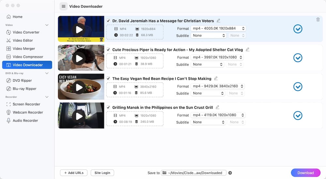Delete the Dr. David Jeremiah video with trash icon
This screenshot has width=326, height=179.
pyautogui.click(x=318, y=20)
